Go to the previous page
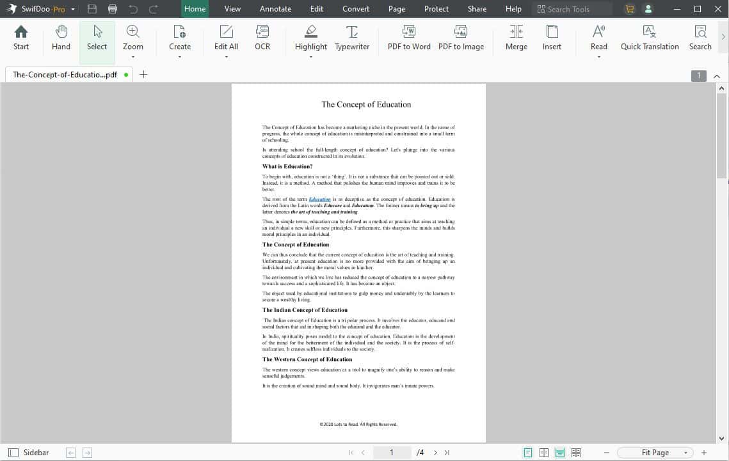729x461 pixels. tap(364, 453)
